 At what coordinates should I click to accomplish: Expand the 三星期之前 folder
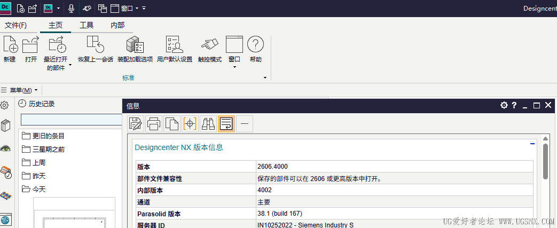coord(43,149)
